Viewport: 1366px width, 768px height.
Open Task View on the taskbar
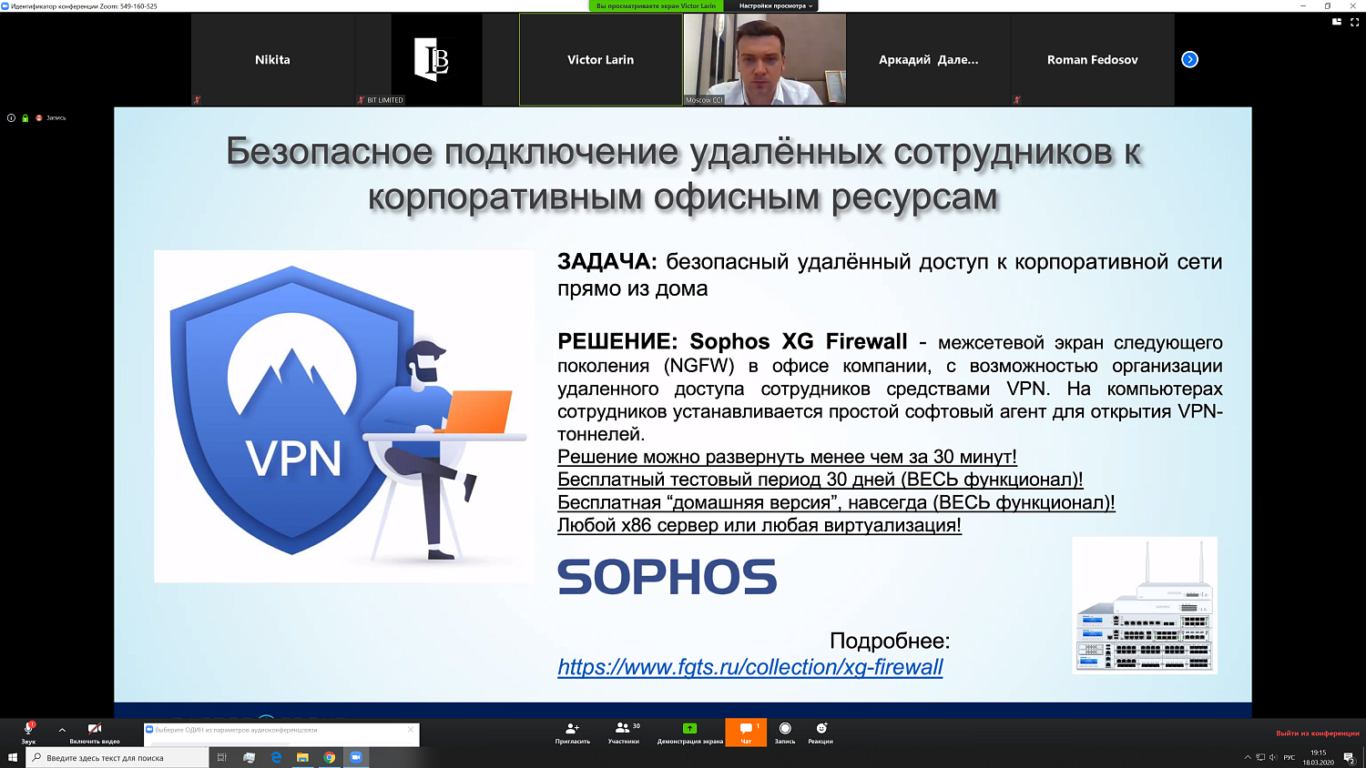(221, 757)
